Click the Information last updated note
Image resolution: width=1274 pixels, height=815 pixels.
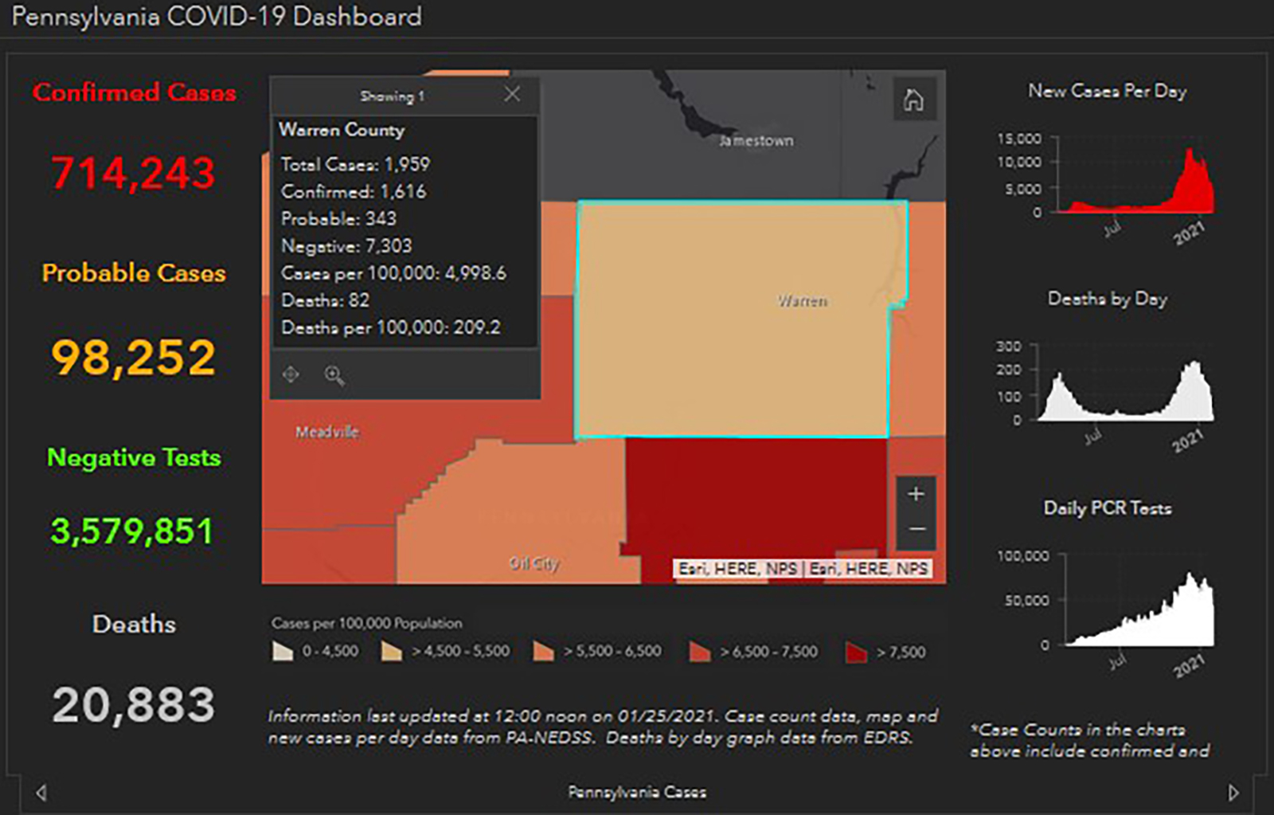[603, 727]
